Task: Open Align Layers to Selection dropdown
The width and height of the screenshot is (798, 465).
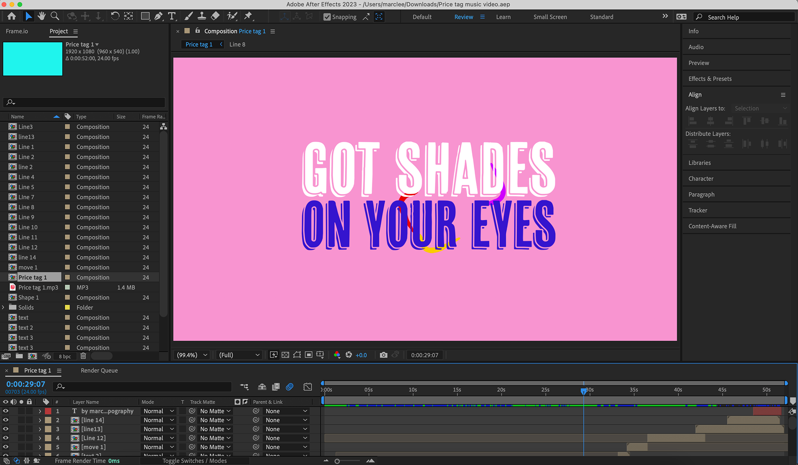Action: (760, 108)
